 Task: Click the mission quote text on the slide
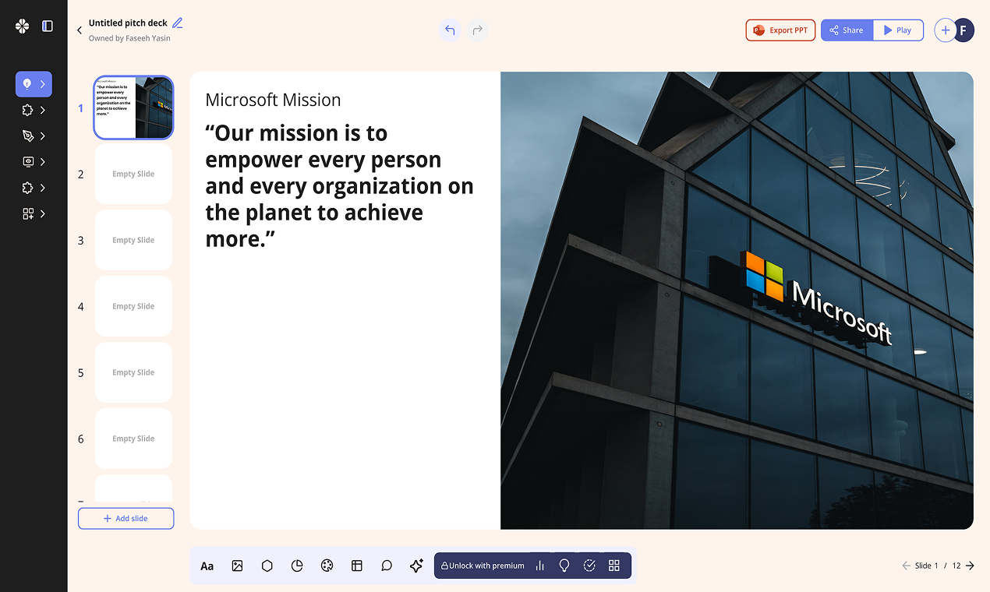point(339,186)
